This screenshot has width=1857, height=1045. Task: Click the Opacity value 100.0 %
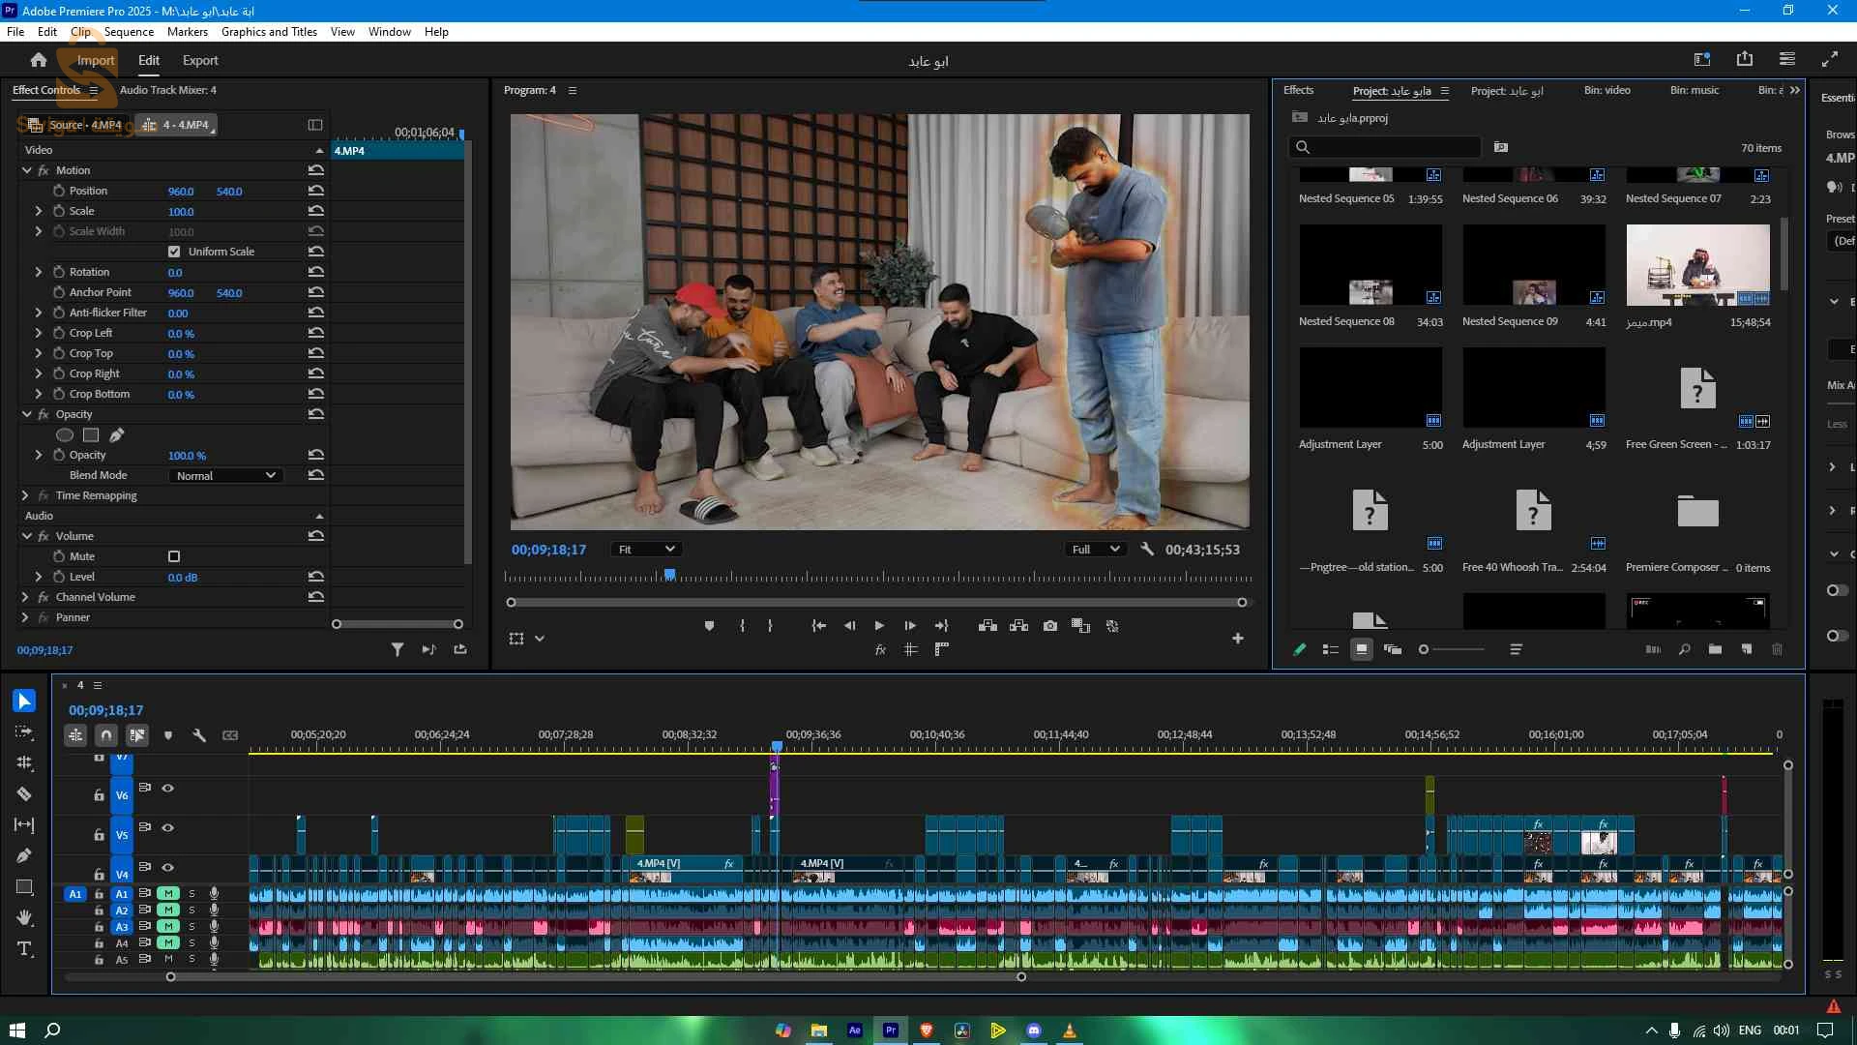point(187,456)
